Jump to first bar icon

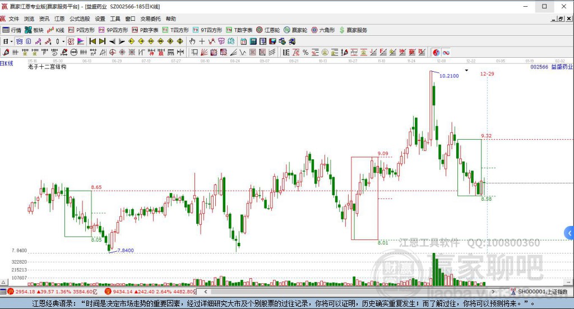[92, 41]
